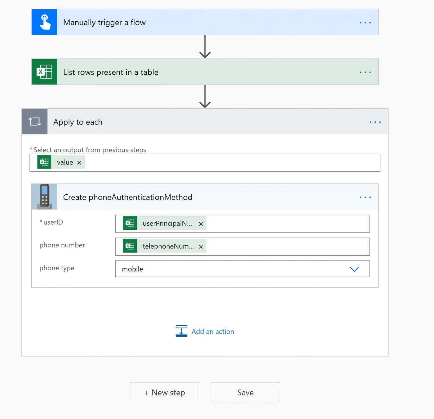
Task: Open List rows present in a table options menu
Action: tap(365, 73)
